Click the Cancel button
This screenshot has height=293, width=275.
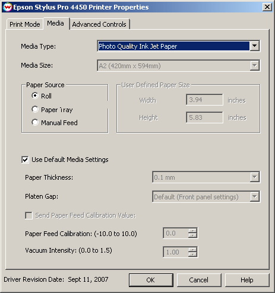pyautogui.click(x=199, y=280)
